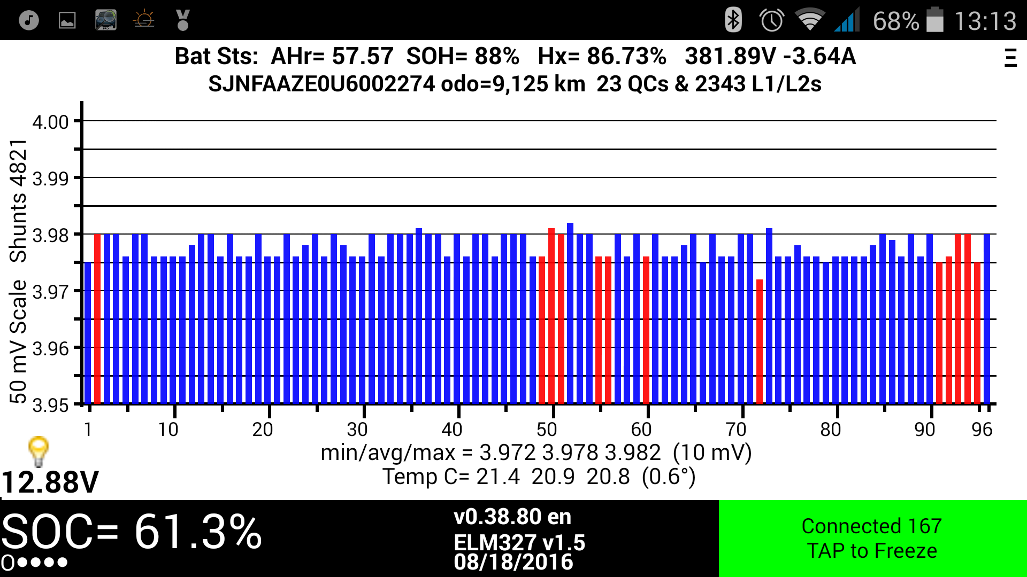This screenshot has width=1027, height=577.
Task: Tap the short red bar near 70
Action: click(760, 341)
